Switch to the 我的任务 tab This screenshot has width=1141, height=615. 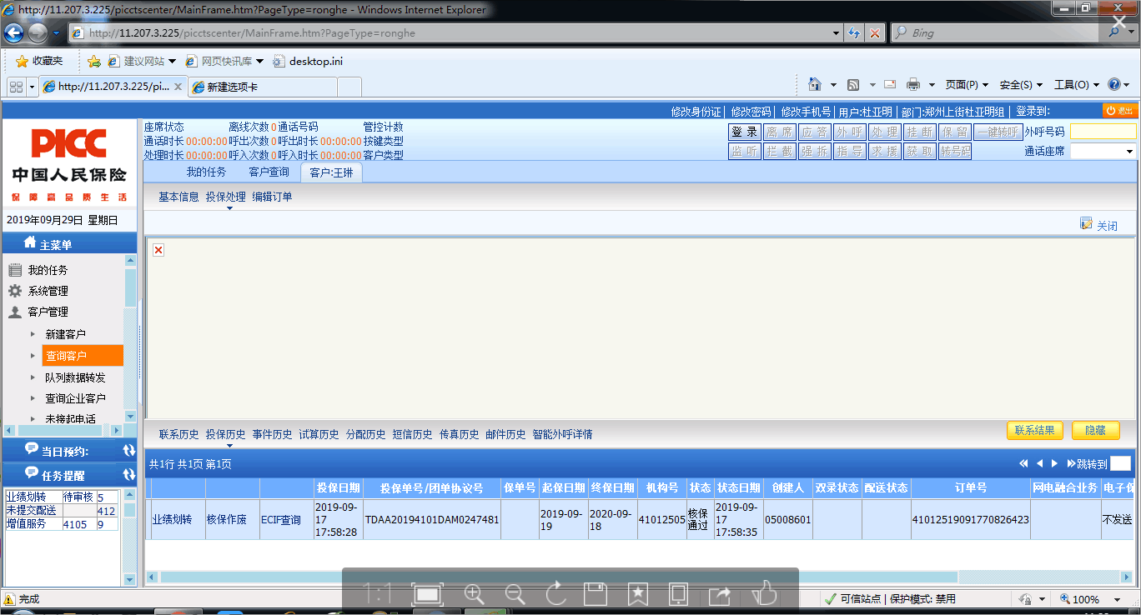click(x=206, y=172)
